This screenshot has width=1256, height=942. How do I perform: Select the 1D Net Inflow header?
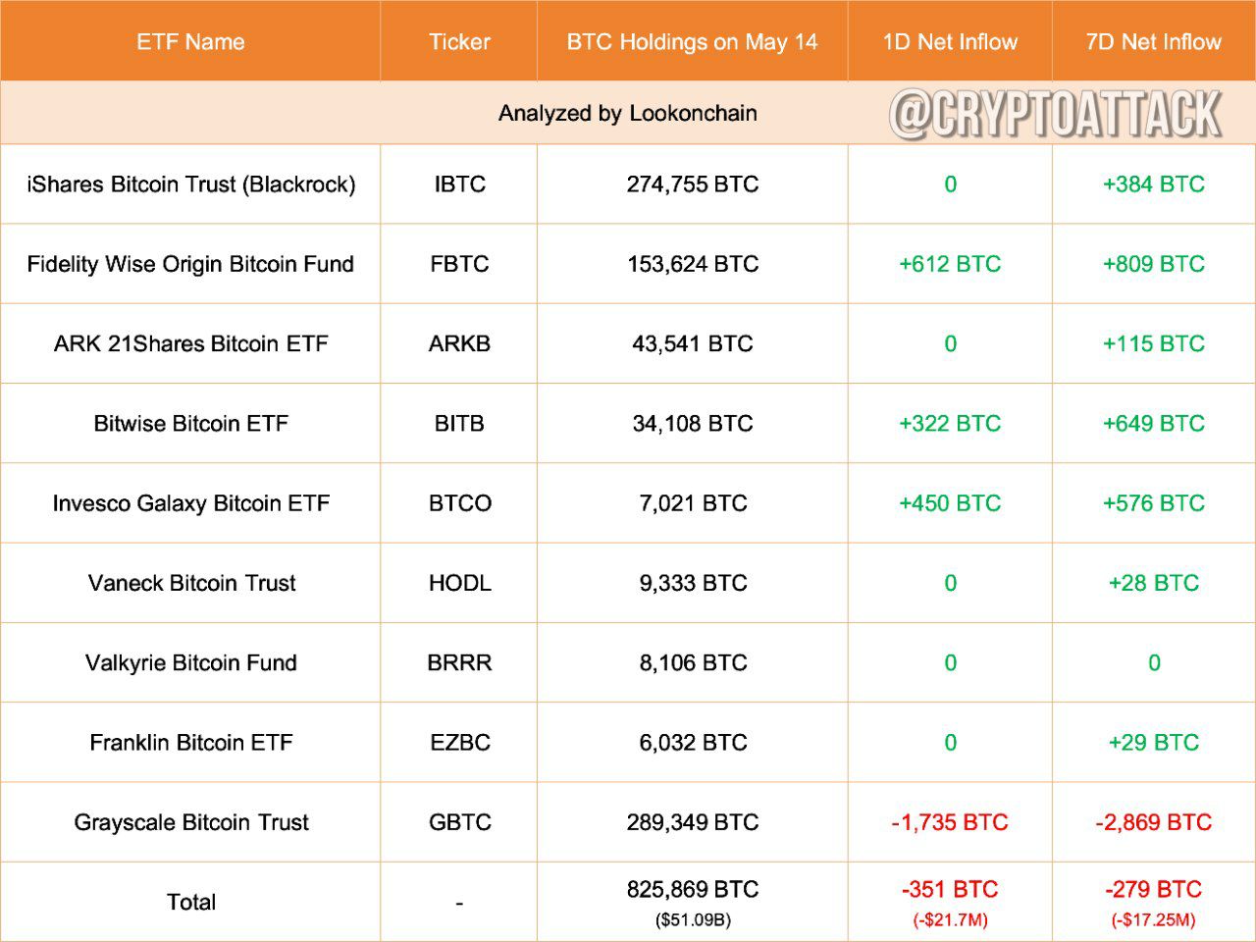point(950,42)
